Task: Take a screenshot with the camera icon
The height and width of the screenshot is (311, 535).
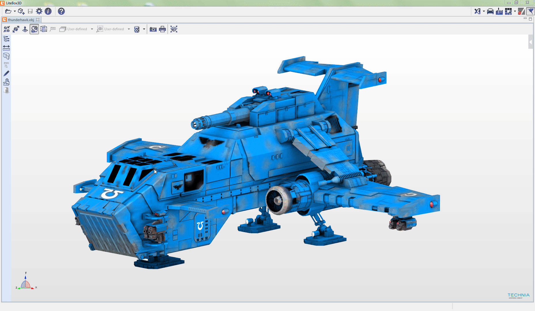Action: click(153, 29)
